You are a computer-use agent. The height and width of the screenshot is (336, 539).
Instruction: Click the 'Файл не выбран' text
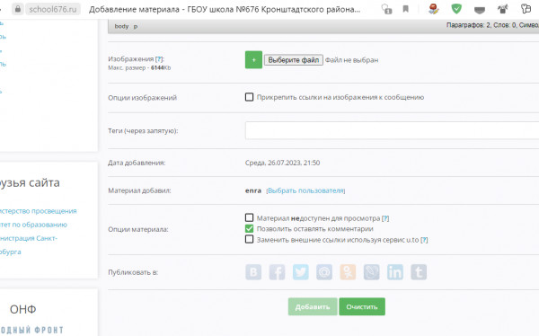pyautogui.click(x=351, y=60)
